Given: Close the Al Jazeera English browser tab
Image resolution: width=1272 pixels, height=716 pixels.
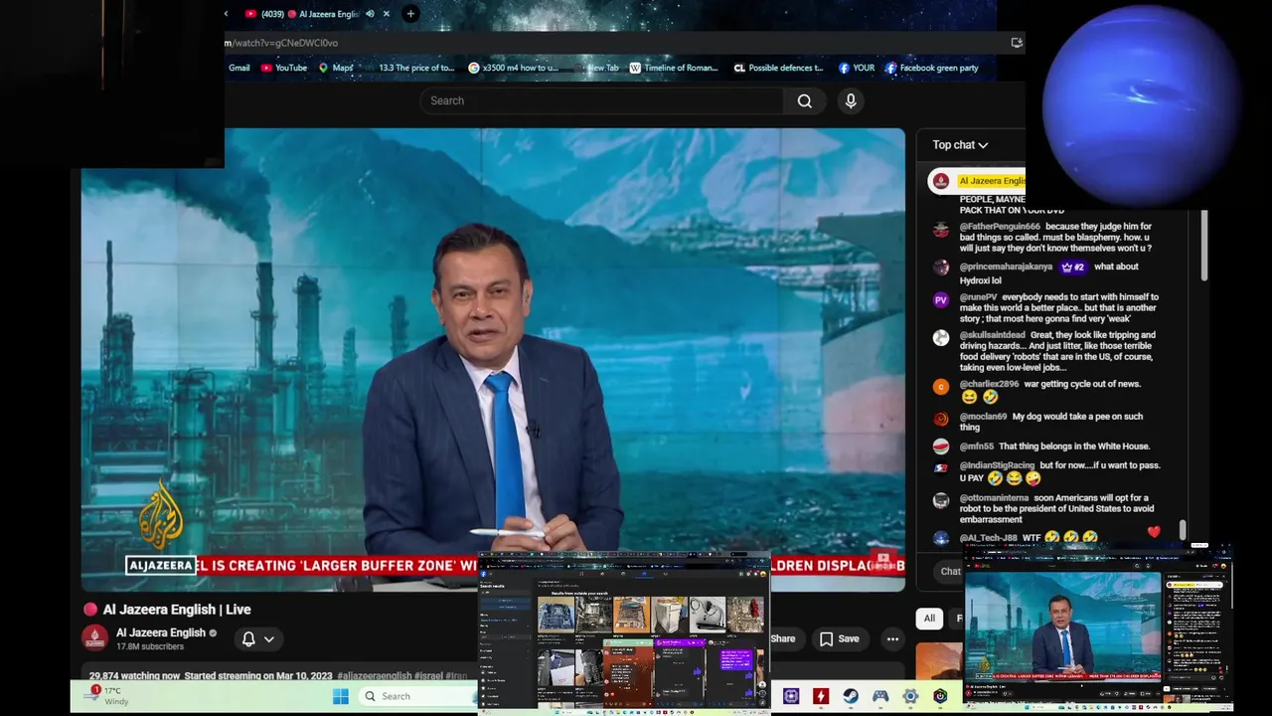Looking at the screenshot, I should coord(387,14).
